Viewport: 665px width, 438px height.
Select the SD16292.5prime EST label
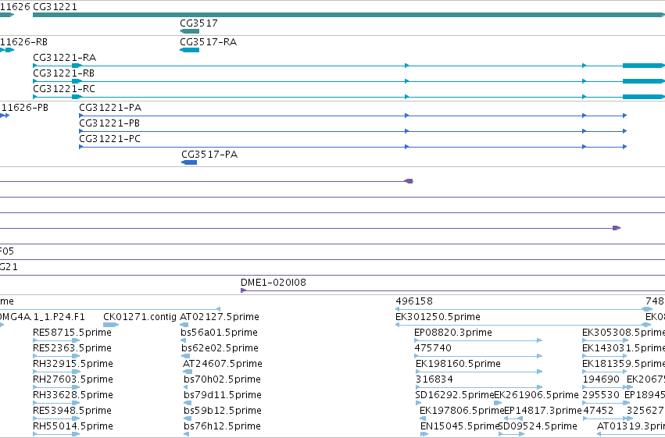click(x=455, y=395)
